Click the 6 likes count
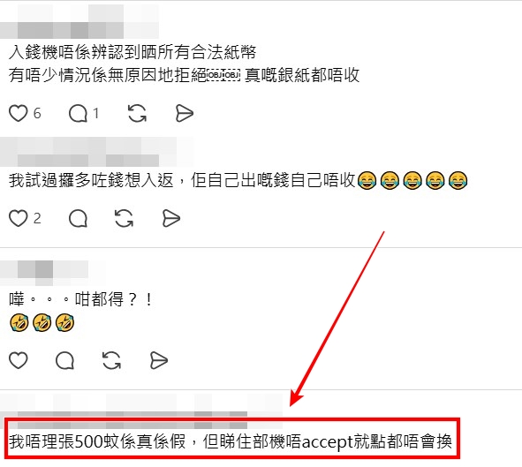This screenshot has width=522, height=467. pyautogui.click(x=37, y=113)
